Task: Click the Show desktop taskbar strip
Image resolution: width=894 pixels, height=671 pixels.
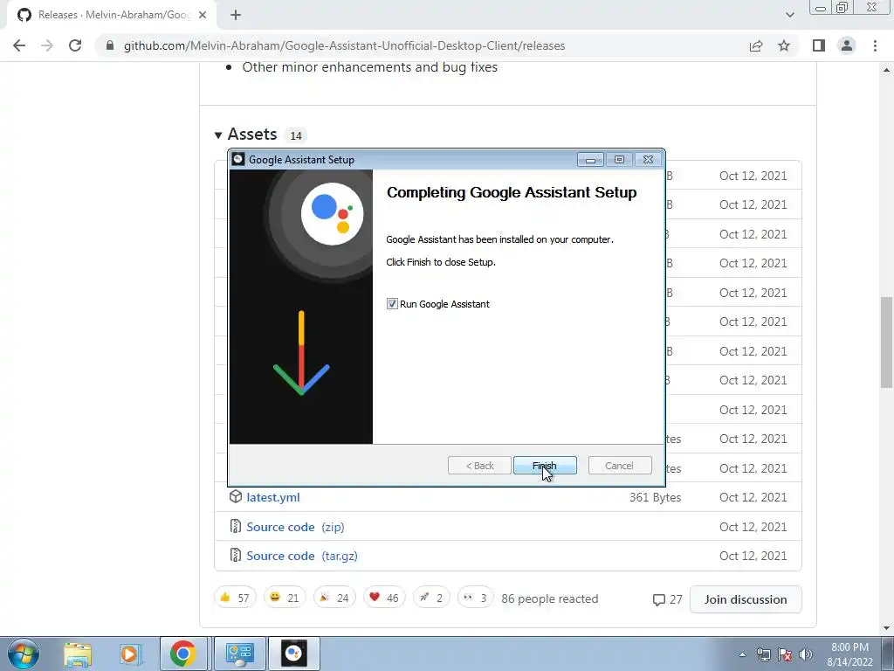Action: click(x=887, y=654)
